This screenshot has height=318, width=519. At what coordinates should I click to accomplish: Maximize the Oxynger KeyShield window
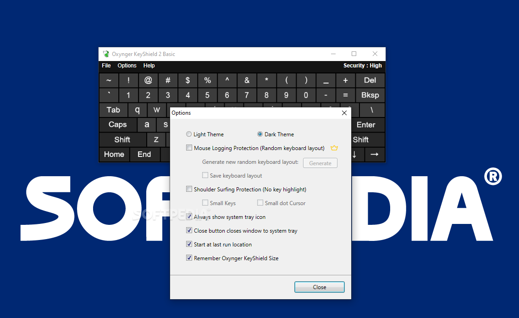click(x=354, y=54)
